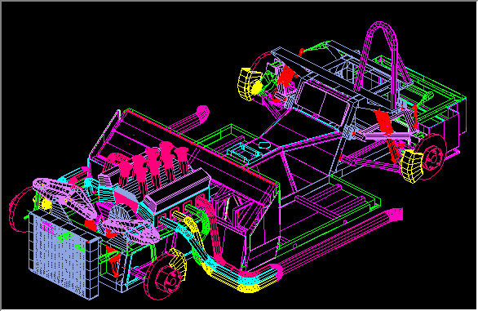Image resolution: width=478 pixels, height=311 pixels.
Task: Select the blue radiator grid at front
Action: (64, 253)
